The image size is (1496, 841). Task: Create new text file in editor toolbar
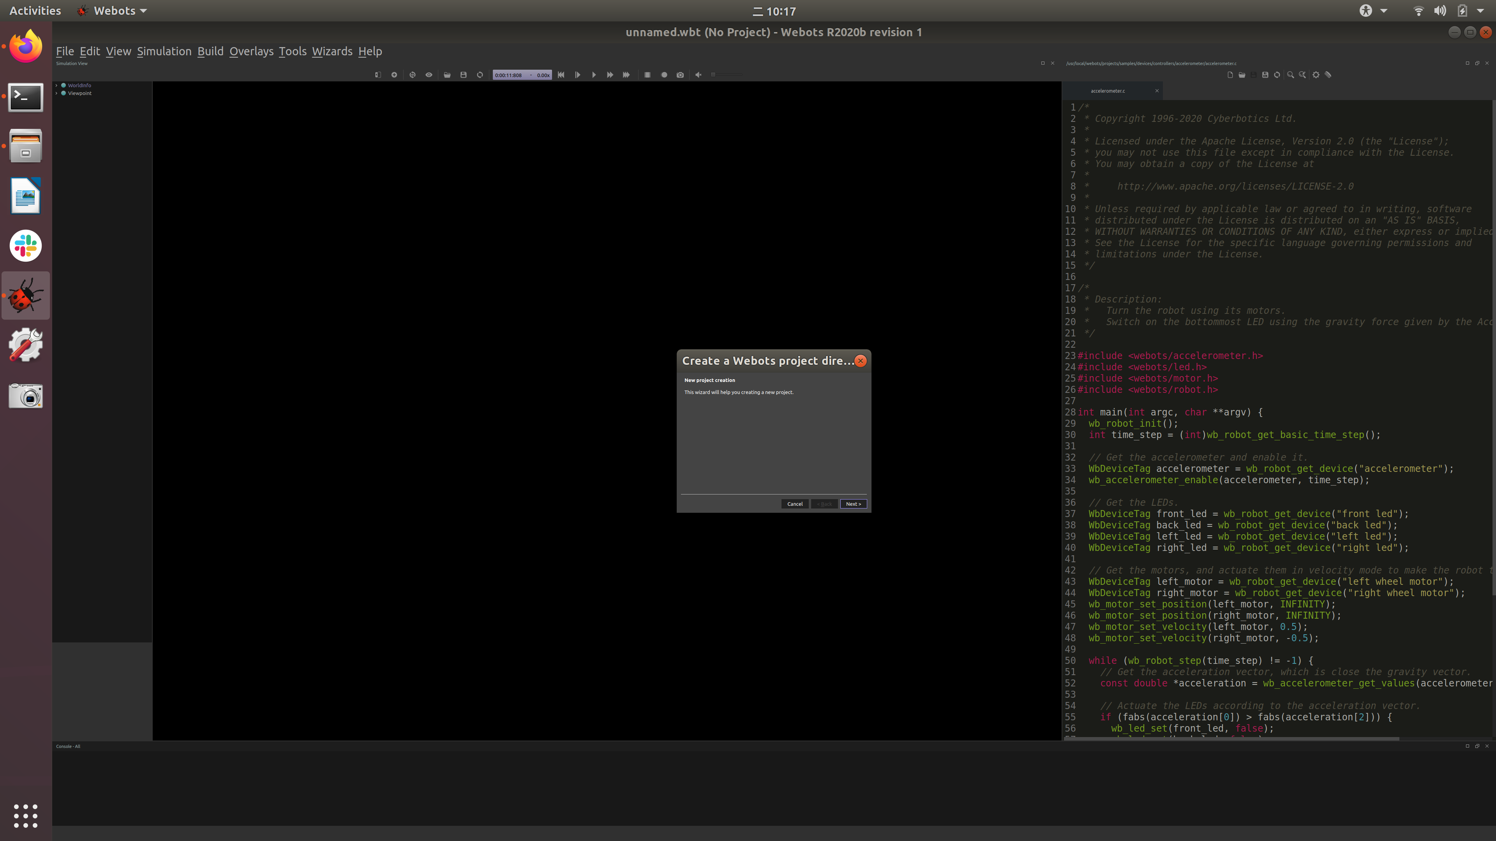point(1230,75)
